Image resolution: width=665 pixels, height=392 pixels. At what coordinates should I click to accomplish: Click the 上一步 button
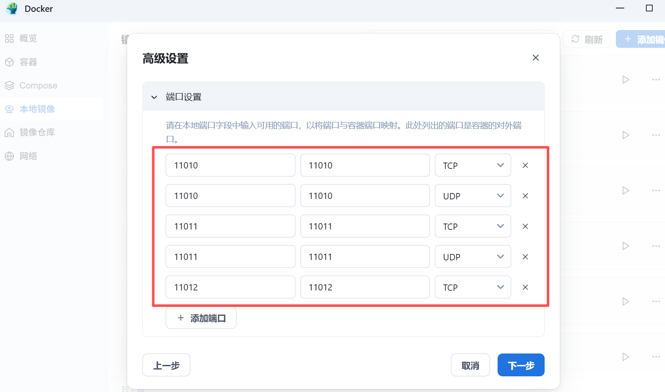pos(166,365)
